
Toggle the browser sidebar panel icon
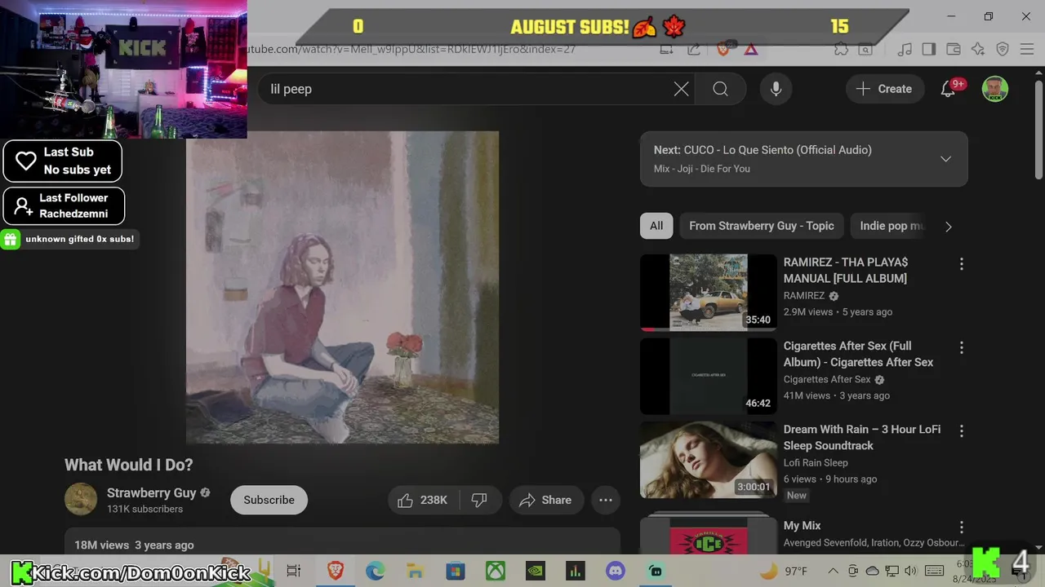pyautogui.click(x=928, y=49)
